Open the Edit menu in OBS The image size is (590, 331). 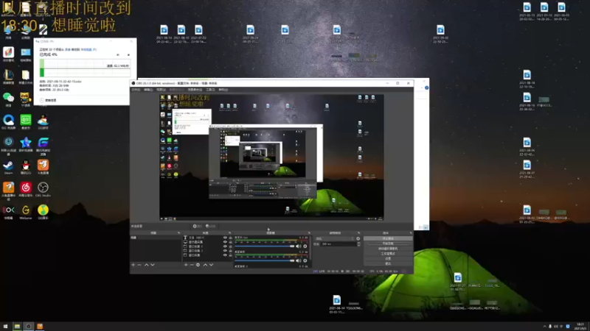148,90
